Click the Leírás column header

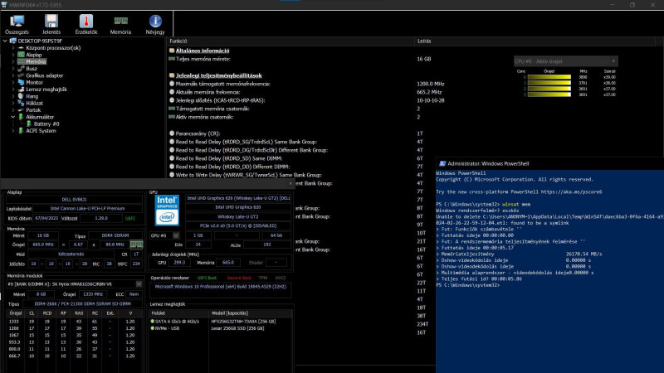pos(535,41)
